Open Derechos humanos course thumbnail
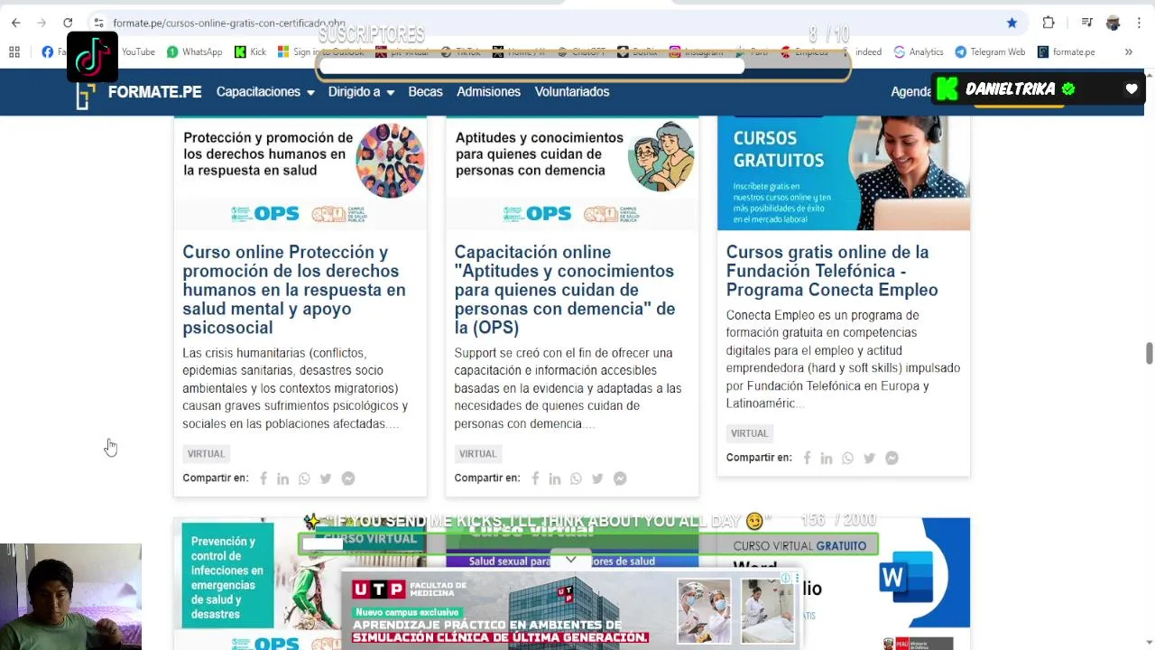The image size is (1155, 650). coord(300,172)
